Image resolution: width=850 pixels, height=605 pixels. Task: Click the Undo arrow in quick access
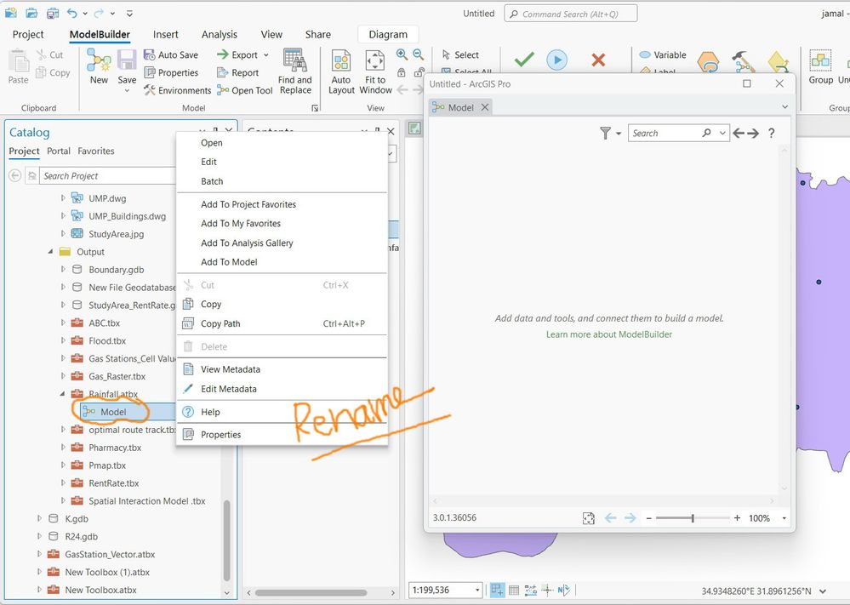click(x=72, y=13)
